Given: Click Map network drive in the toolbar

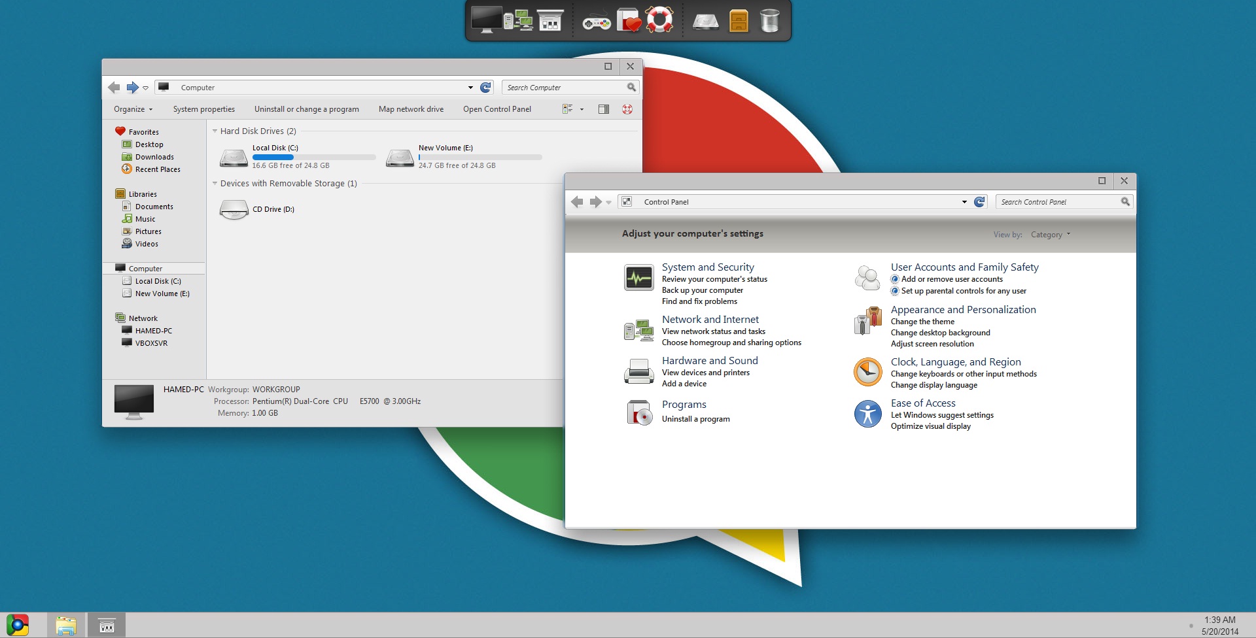Looking at the screenshot, I should pos(411,109).
